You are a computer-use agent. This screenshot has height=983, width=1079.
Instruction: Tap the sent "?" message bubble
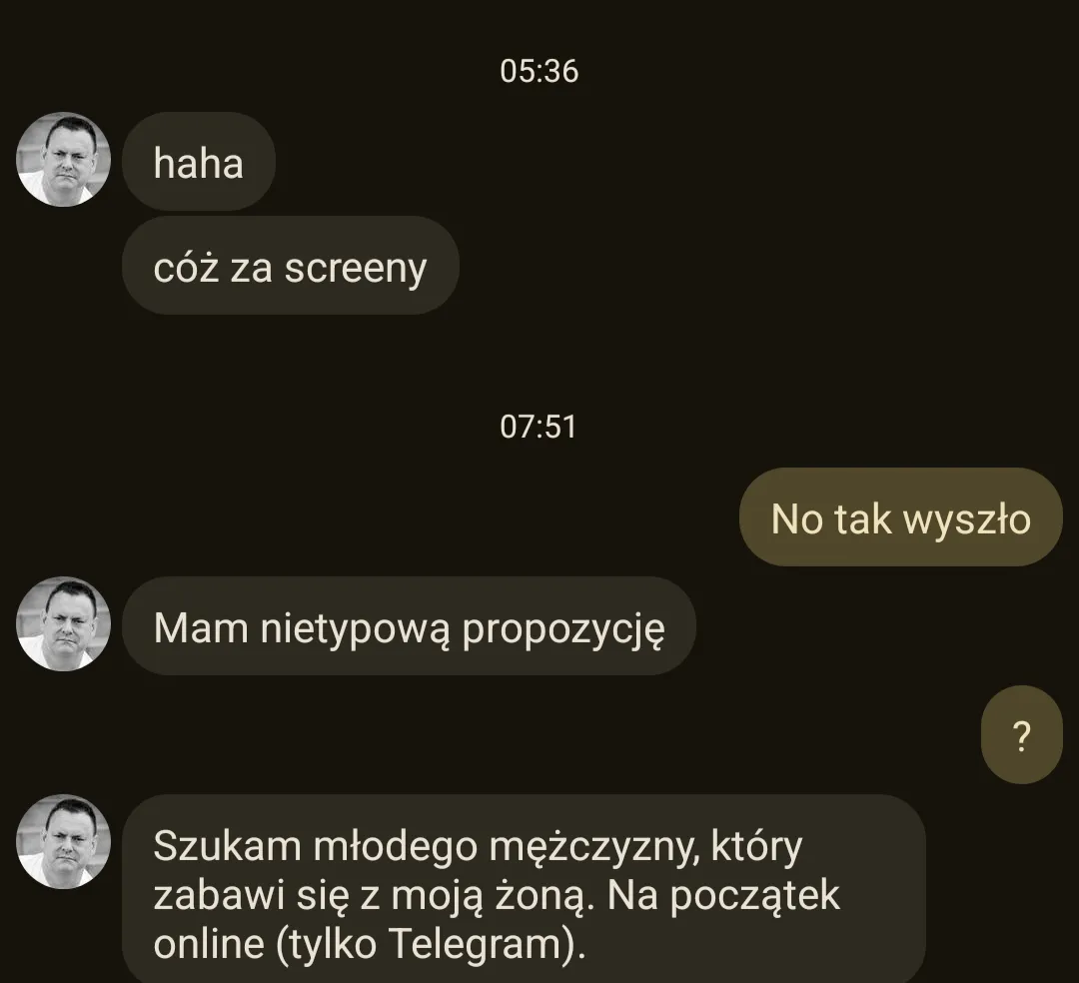pyautogui.click(x=1022, y=734)
